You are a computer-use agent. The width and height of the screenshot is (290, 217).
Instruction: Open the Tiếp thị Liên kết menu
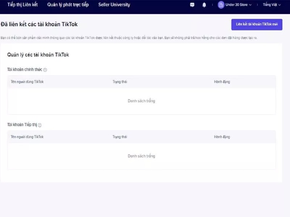[x=23, y=5]
